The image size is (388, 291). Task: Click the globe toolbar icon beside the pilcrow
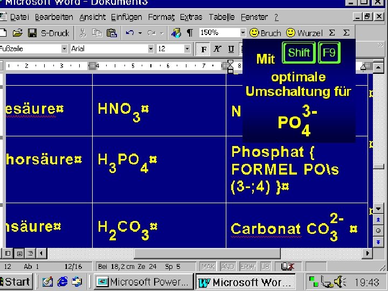coord(176,33)
